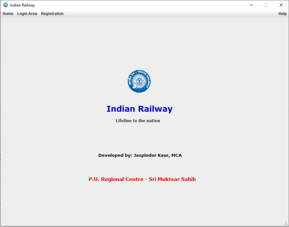
Task: Click the red "Sri Muktsar Sahib" text
Action: (x=172, y=179)
